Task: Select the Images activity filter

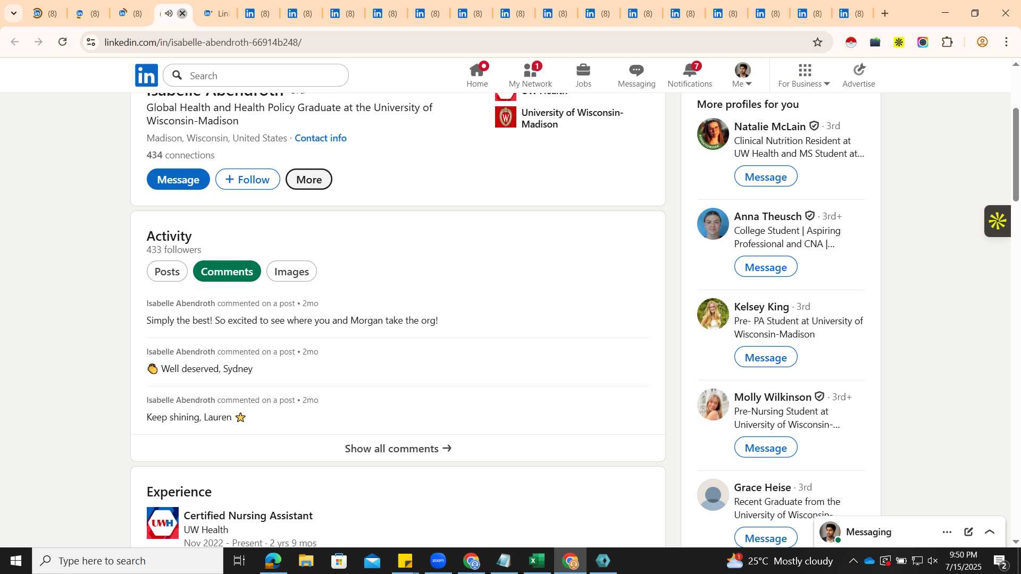Action: 291,272
